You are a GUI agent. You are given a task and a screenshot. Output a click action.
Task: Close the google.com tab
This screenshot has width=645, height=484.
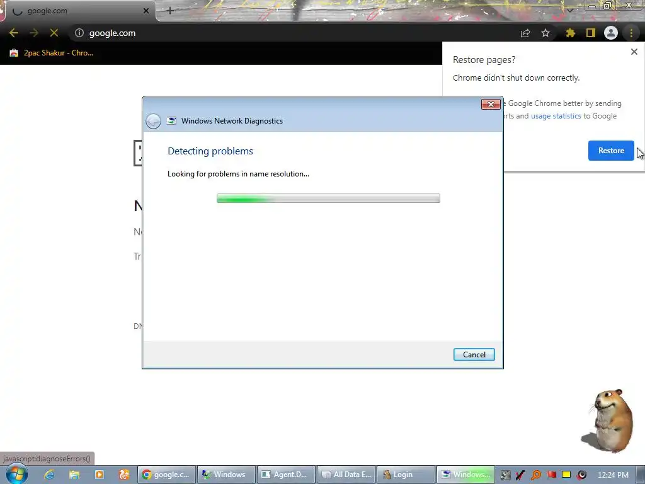coord(146,11)
